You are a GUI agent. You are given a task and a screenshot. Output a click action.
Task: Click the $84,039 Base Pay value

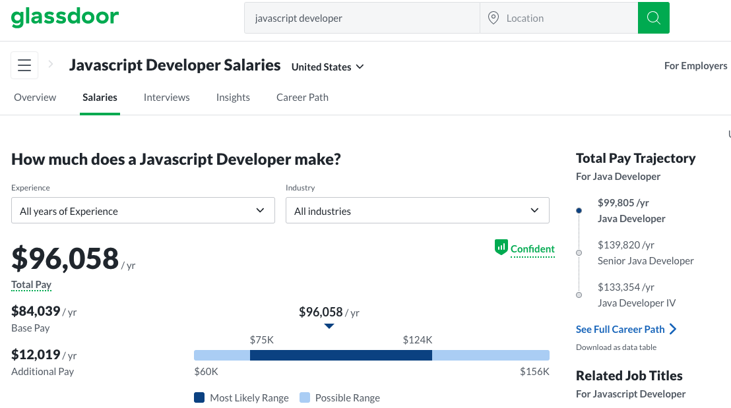pos(36,310)
